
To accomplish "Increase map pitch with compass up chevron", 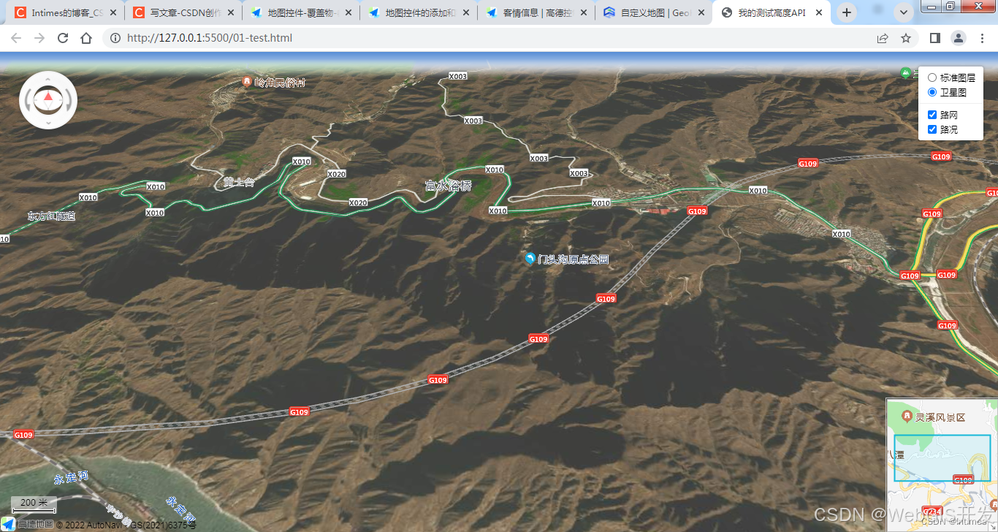I will tap(48, 78).
